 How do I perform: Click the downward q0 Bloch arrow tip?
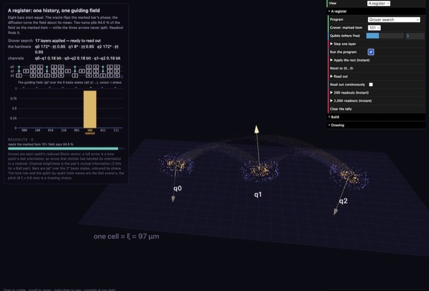point(173,199)
